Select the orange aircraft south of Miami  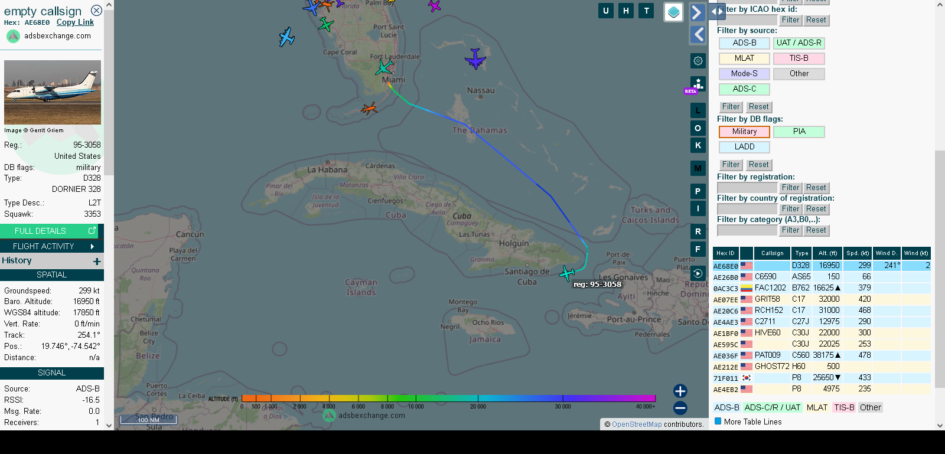369,109
